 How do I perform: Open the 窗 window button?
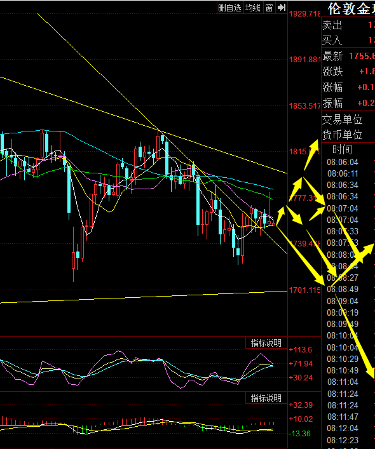tap(269, 8)
